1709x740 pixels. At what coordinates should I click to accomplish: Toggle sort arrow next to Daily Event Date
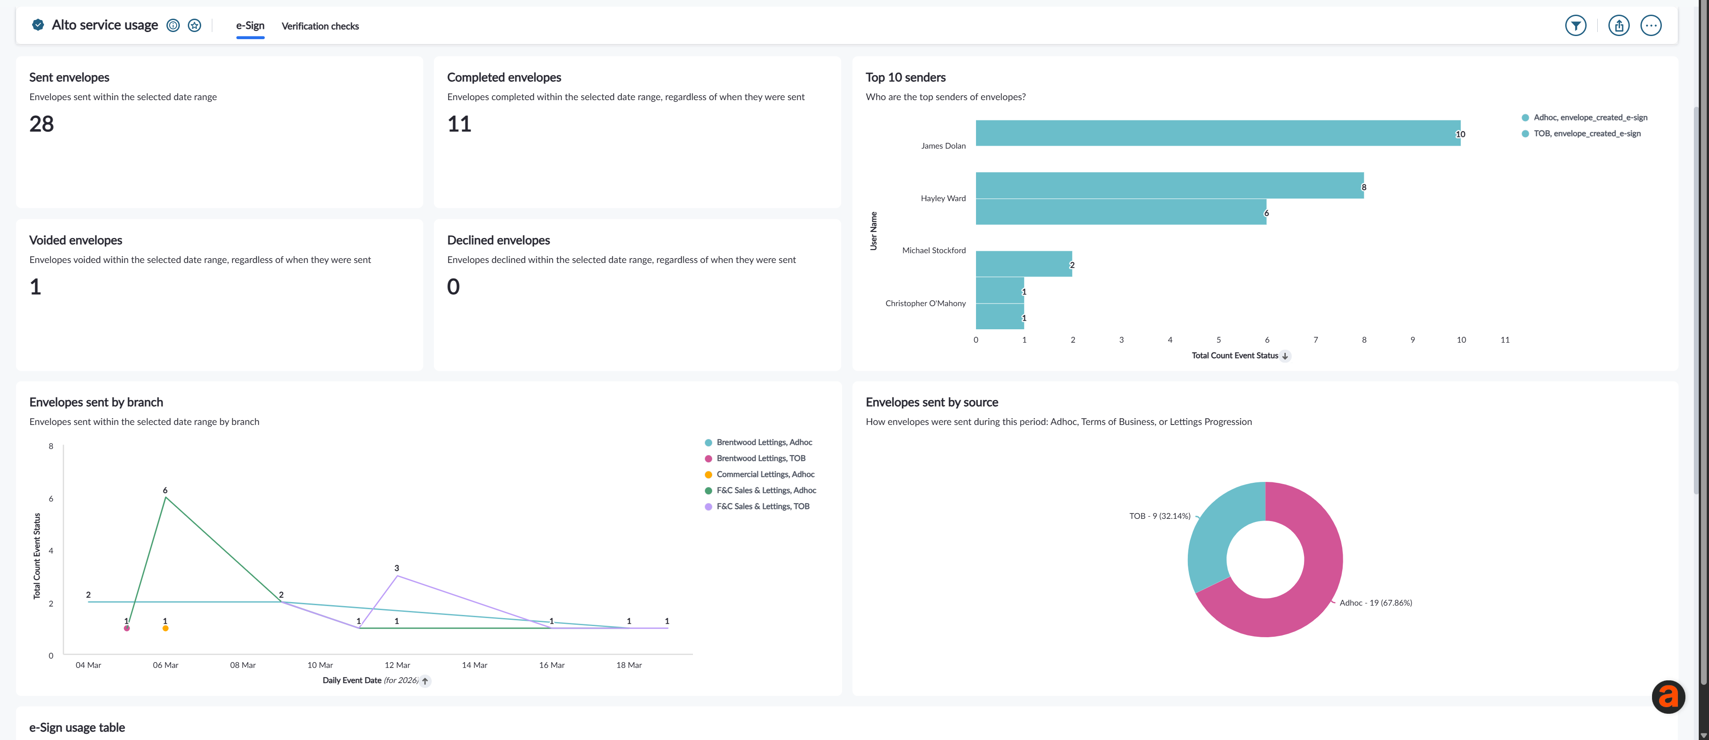click(x=425, y=681)
